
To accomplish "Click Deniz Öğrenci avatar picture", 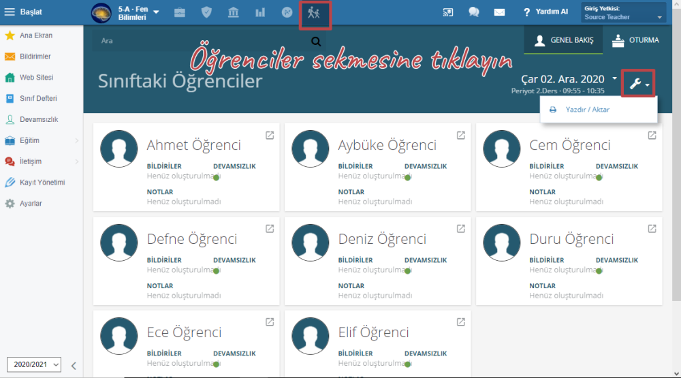I will [310, 242].
